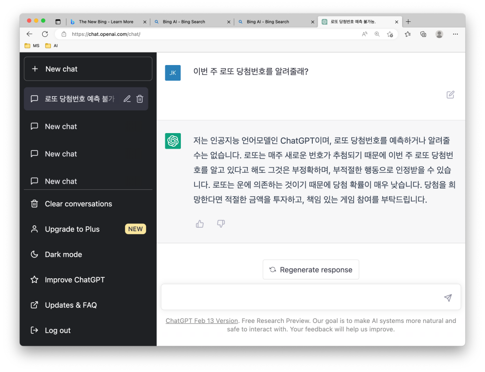The height and width of the screenshot is (372, 485).
Task: Open the MS bookmarks folder
Action: [32, 46]
